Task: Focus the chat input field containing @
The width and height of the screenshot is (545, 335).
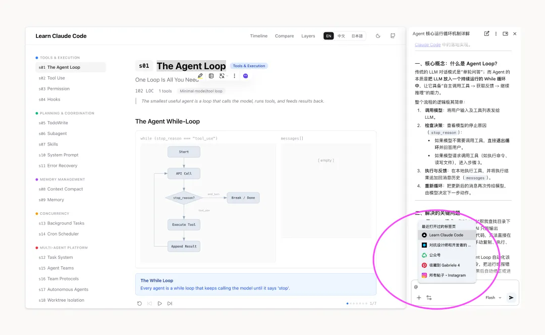Action: click(464, 287)
